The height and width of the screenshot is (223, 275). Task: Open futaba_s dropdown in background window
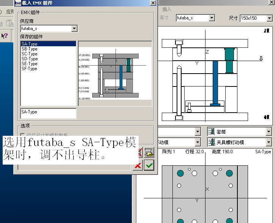pyautogui.click(x=212, y=18)
